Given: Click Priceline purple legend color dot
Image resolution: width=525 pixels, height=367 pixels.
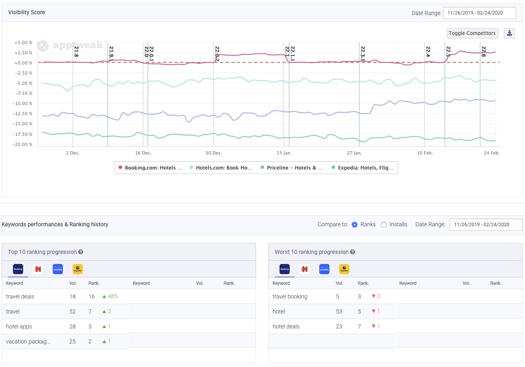Looking at the screenshot, I should [262, 167].
